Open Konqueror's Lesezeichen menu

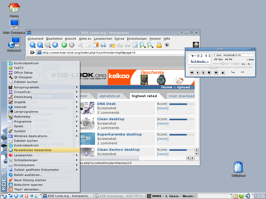[x=103, y=39]
